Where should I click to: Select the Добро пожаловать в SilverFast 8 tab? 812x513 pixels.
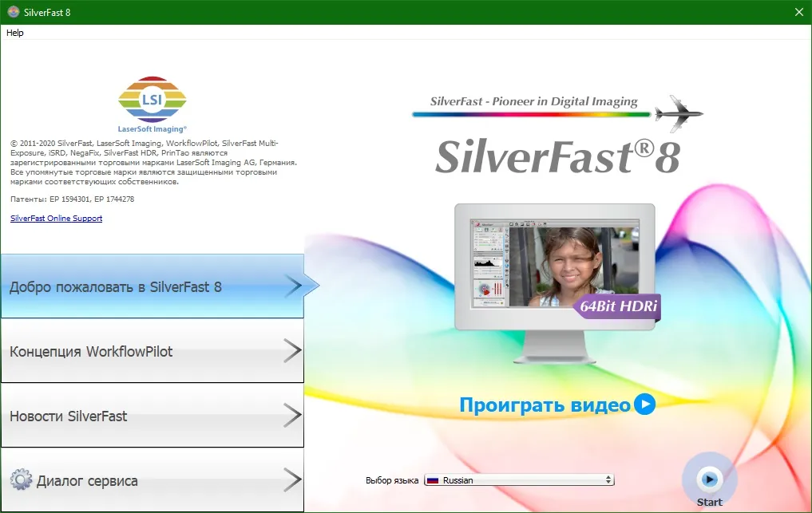[152, 286]
